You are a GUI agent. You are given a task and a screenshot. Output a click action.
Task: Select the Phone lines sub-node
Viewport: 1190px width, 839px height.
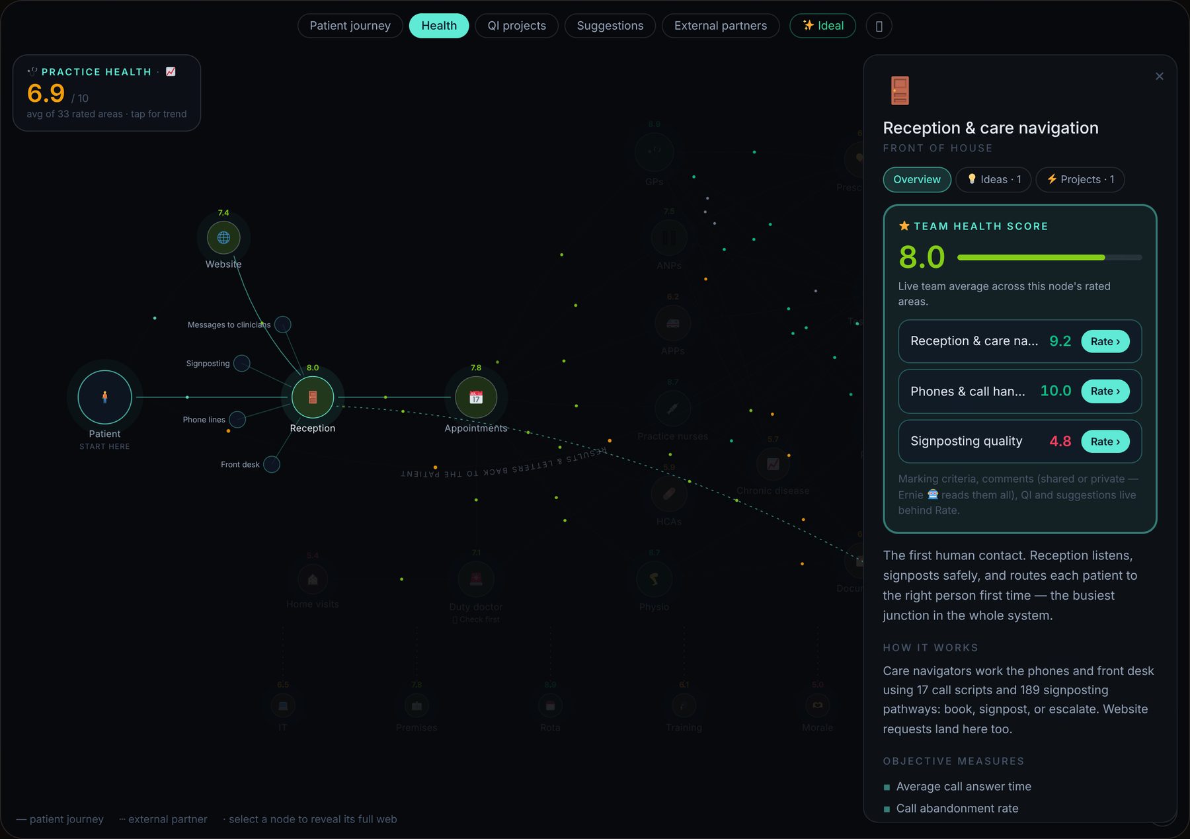237,419
